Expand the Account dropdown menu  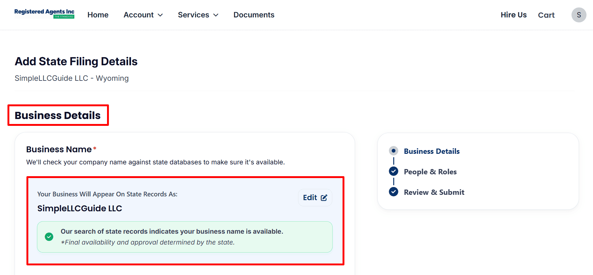(x=143, y=15)
